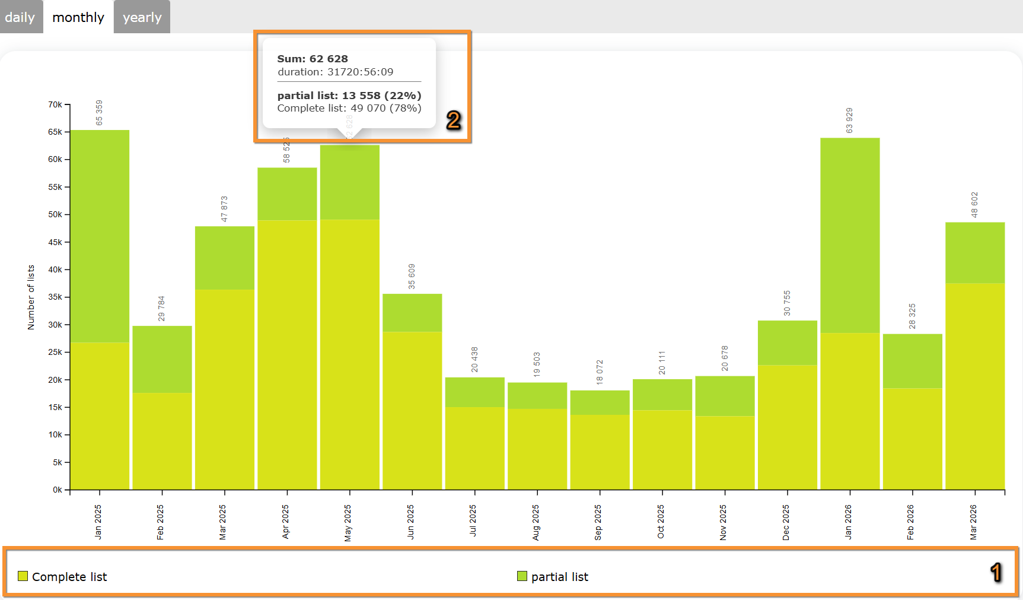
Task: Open the yearly tab
Action: coord(142,17)
